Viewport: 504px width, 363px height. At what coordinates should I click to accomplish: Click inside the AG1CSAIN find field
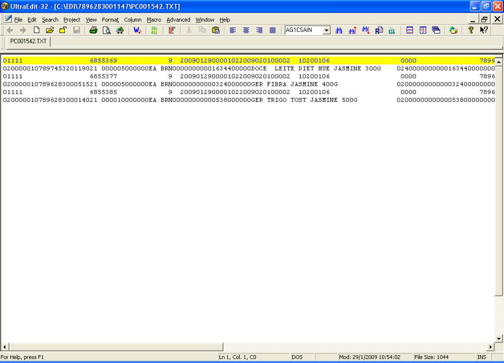pyautogui.click(x=304, y=30)
